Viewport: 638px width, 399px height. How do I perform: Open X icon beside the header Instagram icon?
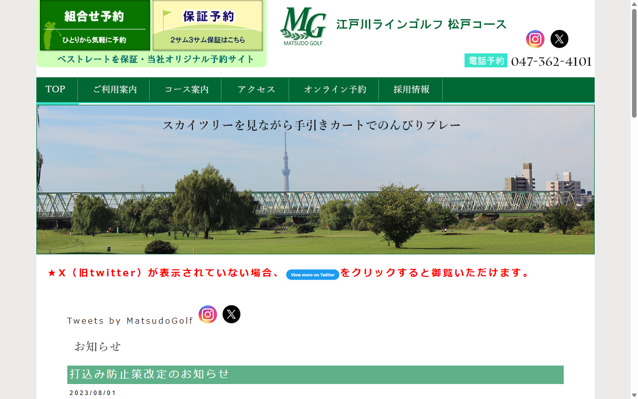[559, 39]
